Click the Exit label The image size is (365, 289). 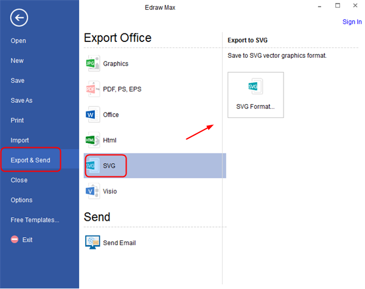(x=27, y=240)
